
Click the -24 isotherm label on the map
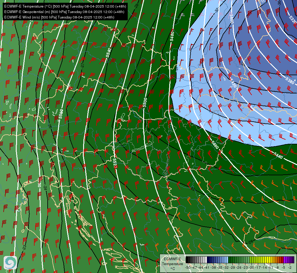(45, 188)
